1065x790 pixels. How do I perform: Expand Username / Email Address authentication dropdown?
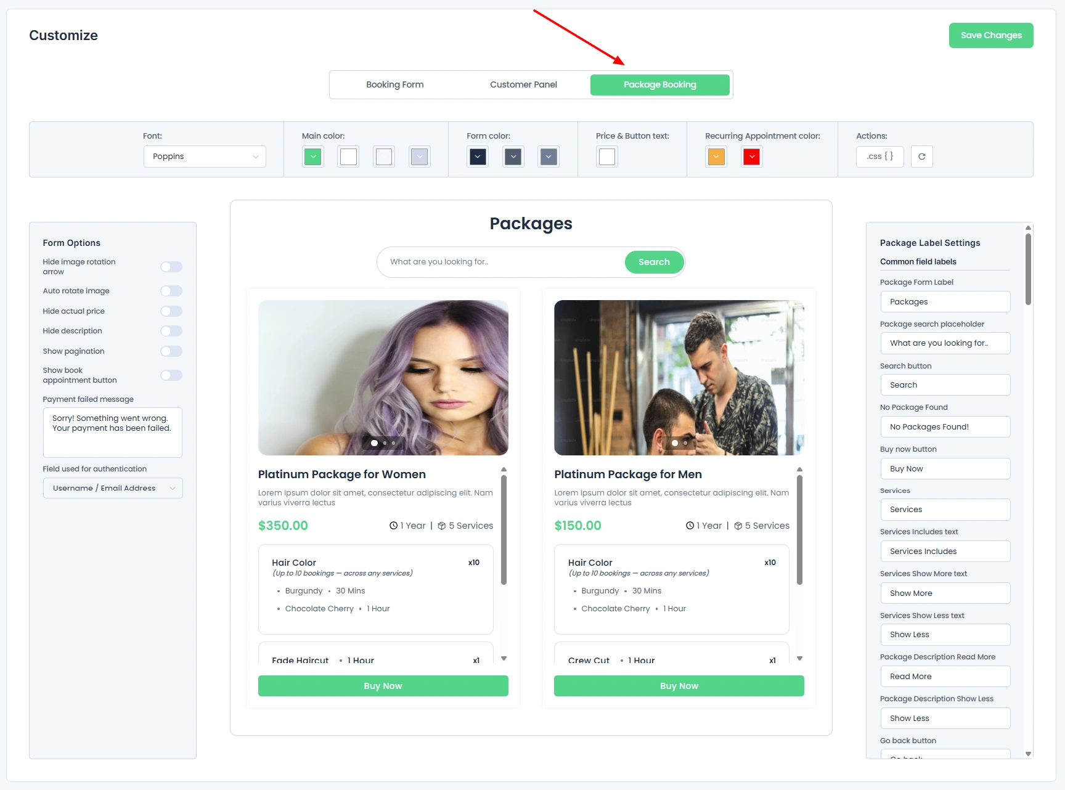113,488
